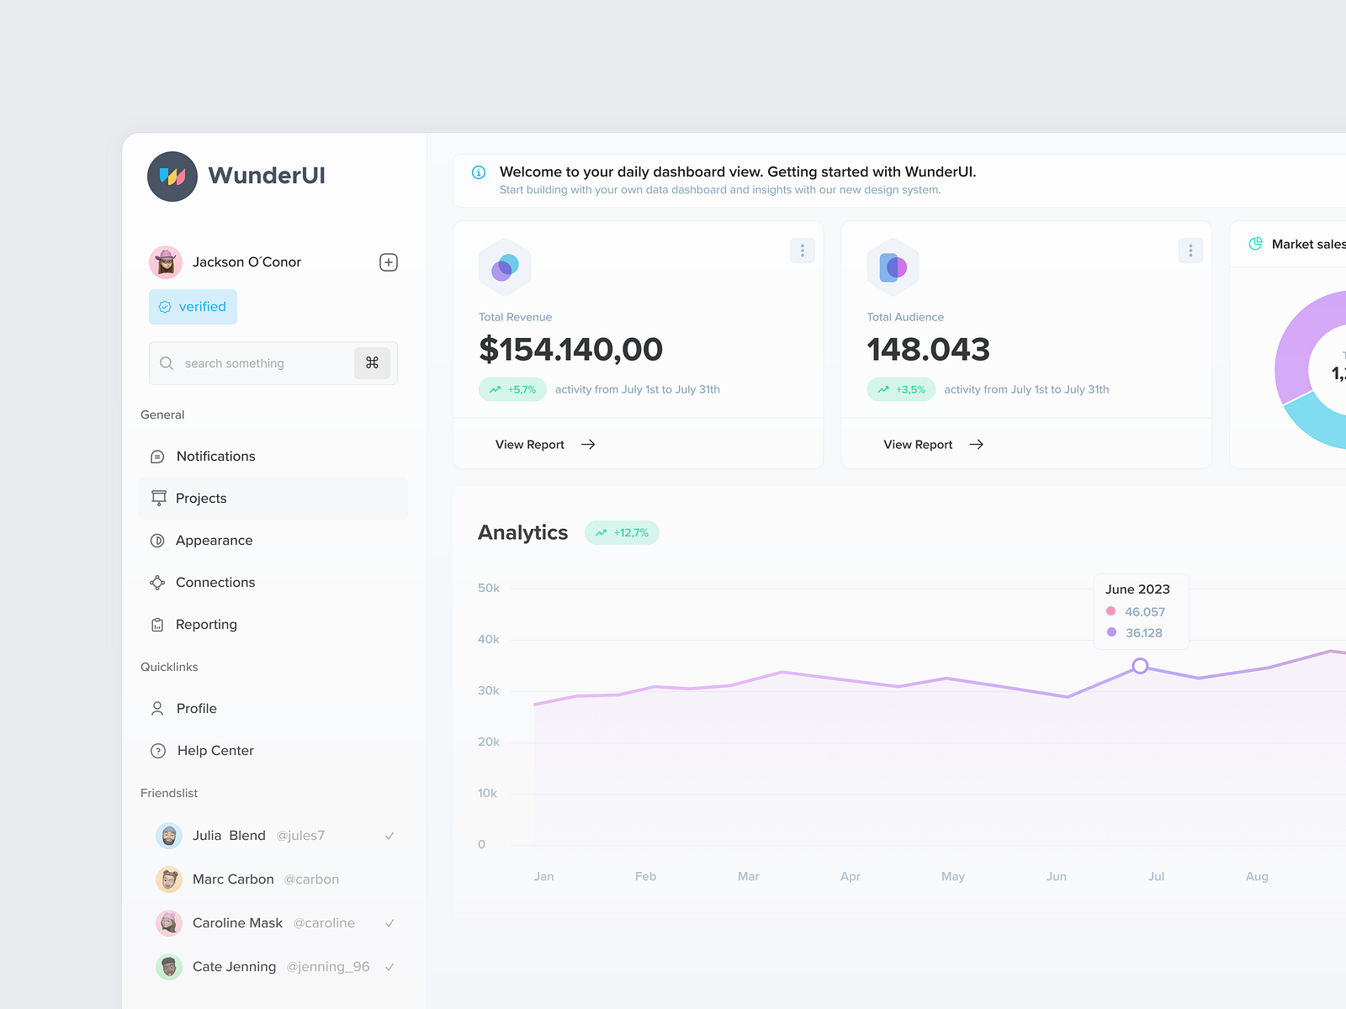1346x1009 pixels.
Task: Click the Appearance icon in sidebar
Action: pyautogui.click(x=158, y=540)
